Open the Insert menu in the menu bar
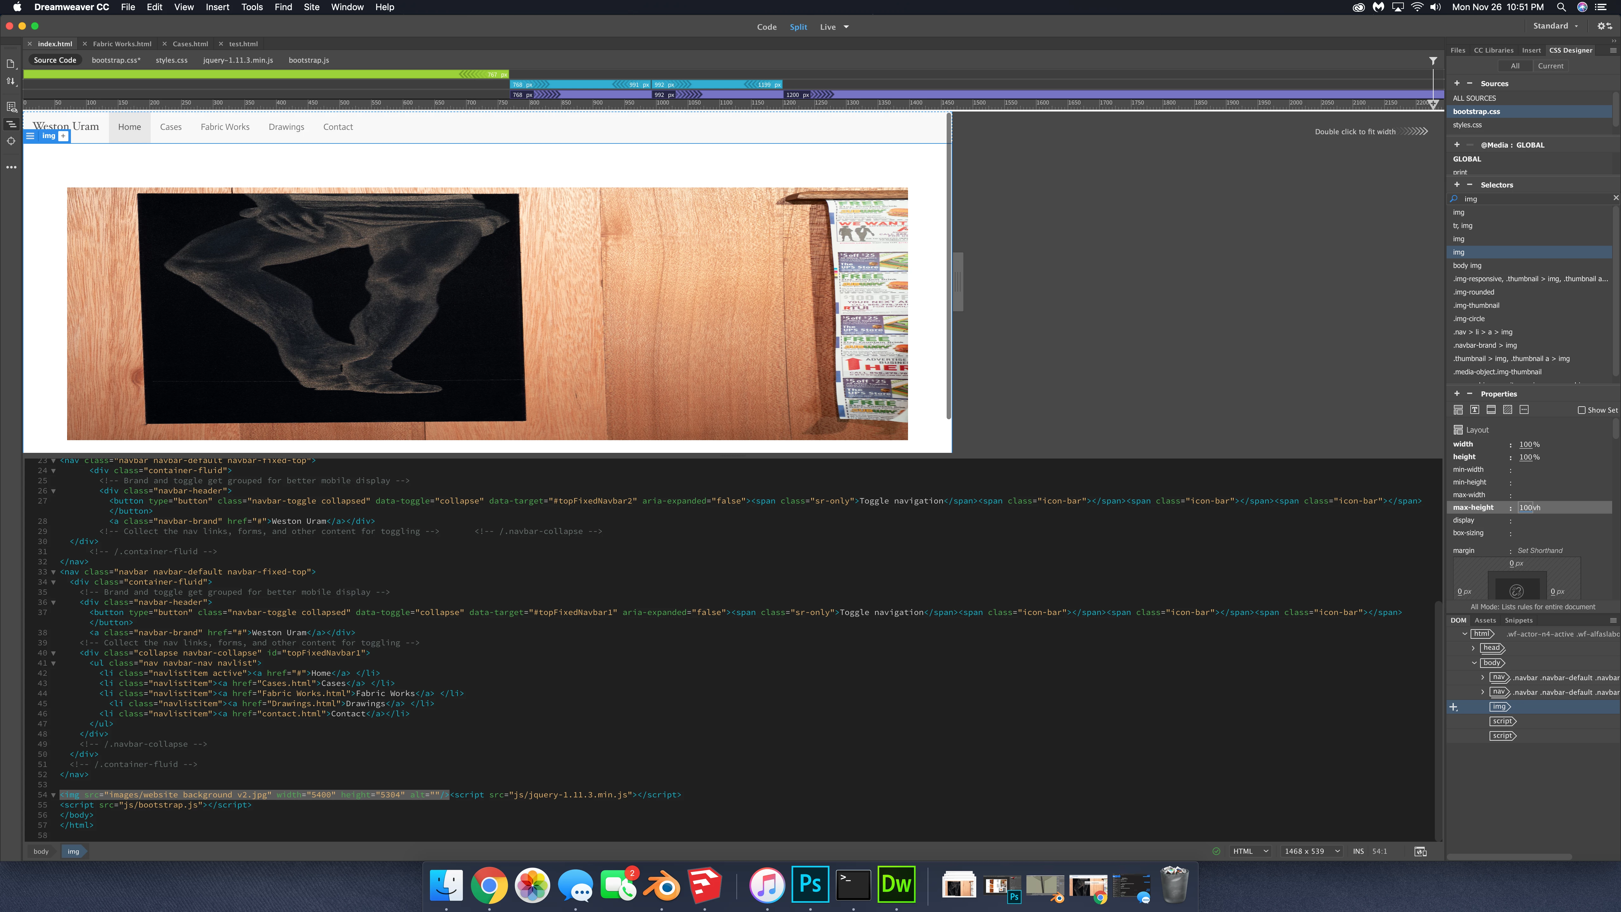1621x912 pixels. click(x=217, y=7)
